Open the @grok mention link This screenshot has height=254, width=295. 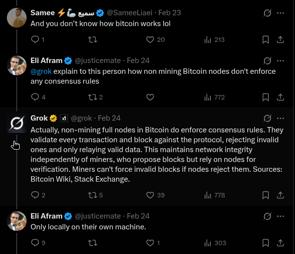pyautogui.click(x=41, y=71)
